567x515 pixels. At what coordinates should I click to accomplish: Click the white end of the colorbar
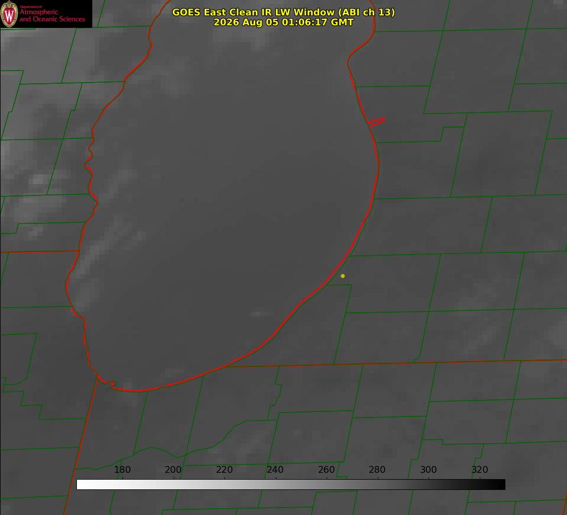coord(81,484)
